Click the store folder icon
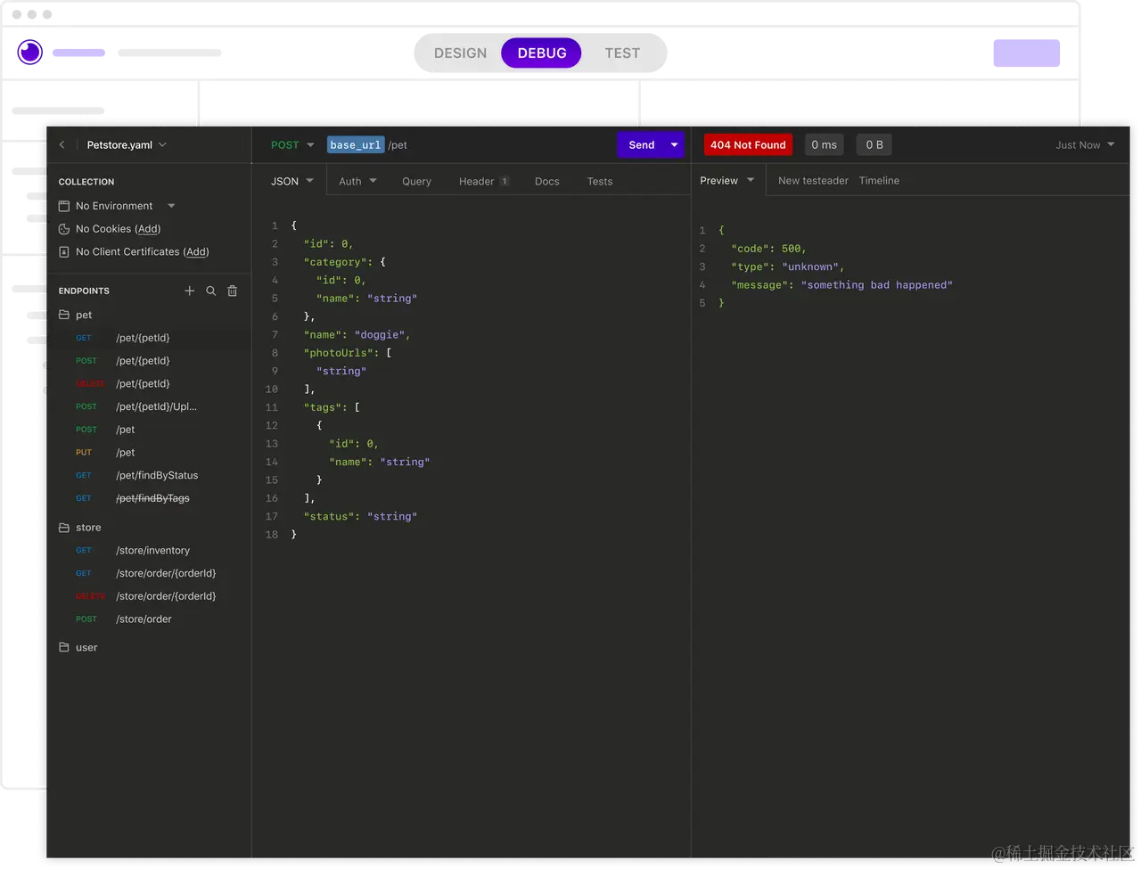Screen dimensions: 1141x869 pyautogui.click(x=64, y=528)
